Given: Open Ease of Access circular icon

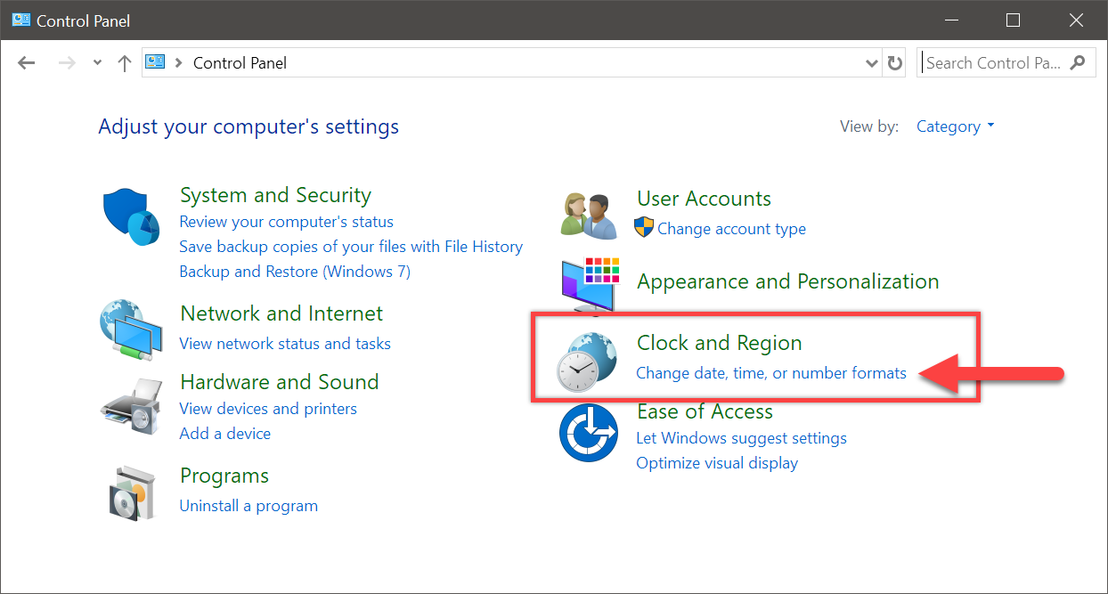Looking at the screenshot, I should (x=589, y=432).
